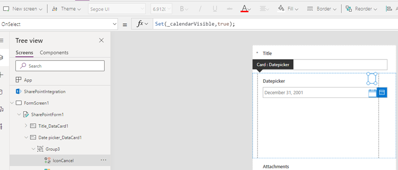Open the text alignment dropdown
Viewport: 398px width, 170px height.
click(x=265, y=9)
